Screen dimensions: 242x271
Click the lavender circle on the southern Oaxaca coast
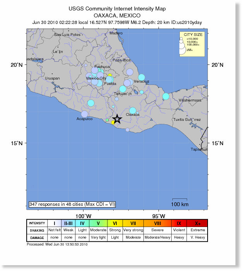tap(128, 130)
